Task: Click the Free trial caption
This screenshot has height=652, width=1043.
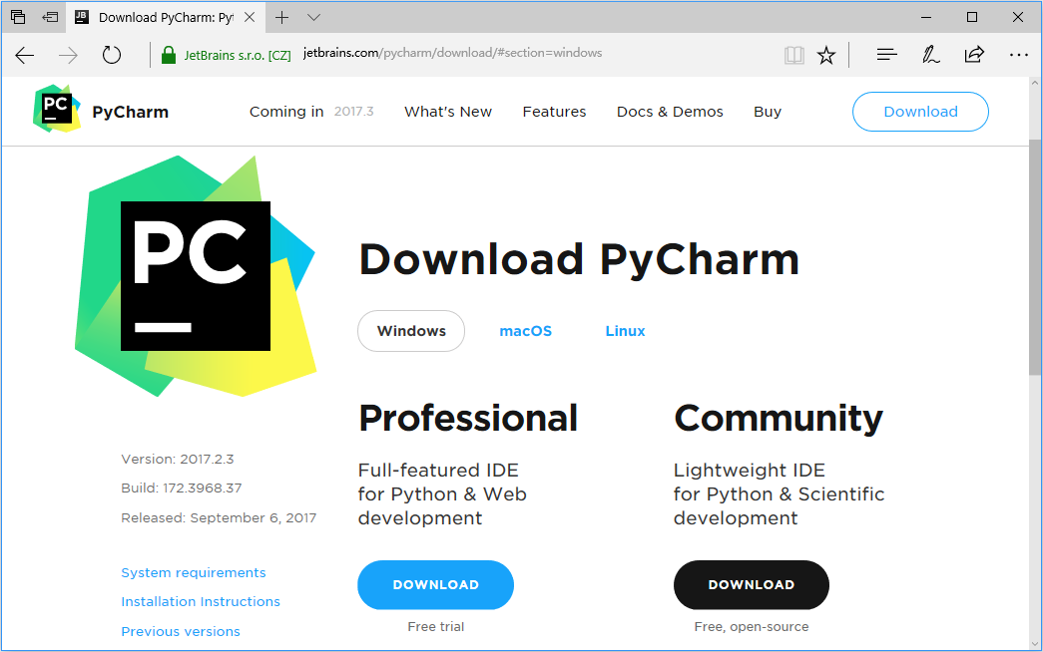Action: pos(436,627)
